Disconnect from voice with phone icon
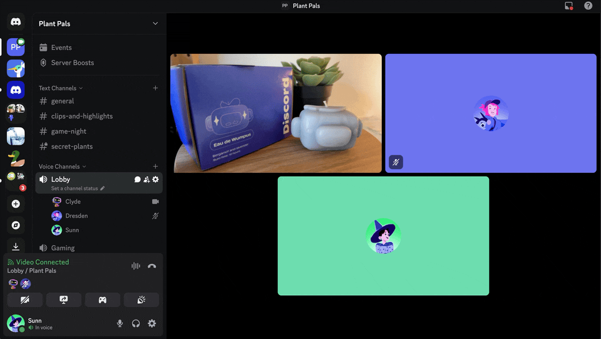 coord(152,266)
